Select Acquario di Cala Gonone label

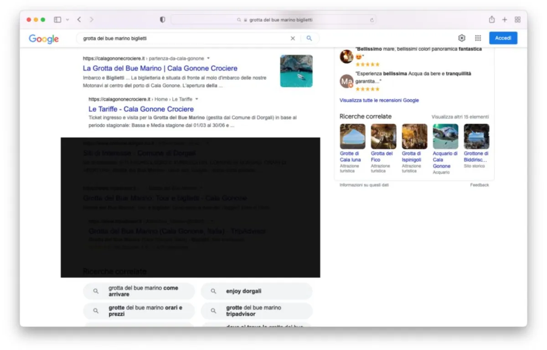tap(445, 160)
